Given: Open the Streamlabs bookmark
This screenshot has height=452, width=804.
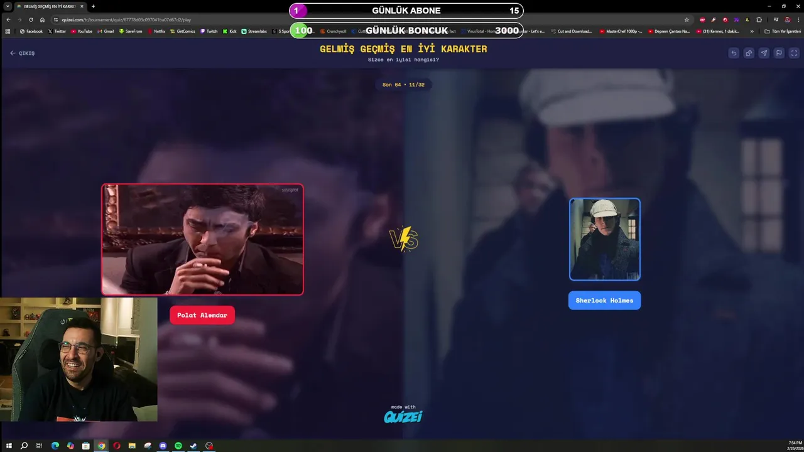Looking at the screenshot, I should [x=254, y=31].
